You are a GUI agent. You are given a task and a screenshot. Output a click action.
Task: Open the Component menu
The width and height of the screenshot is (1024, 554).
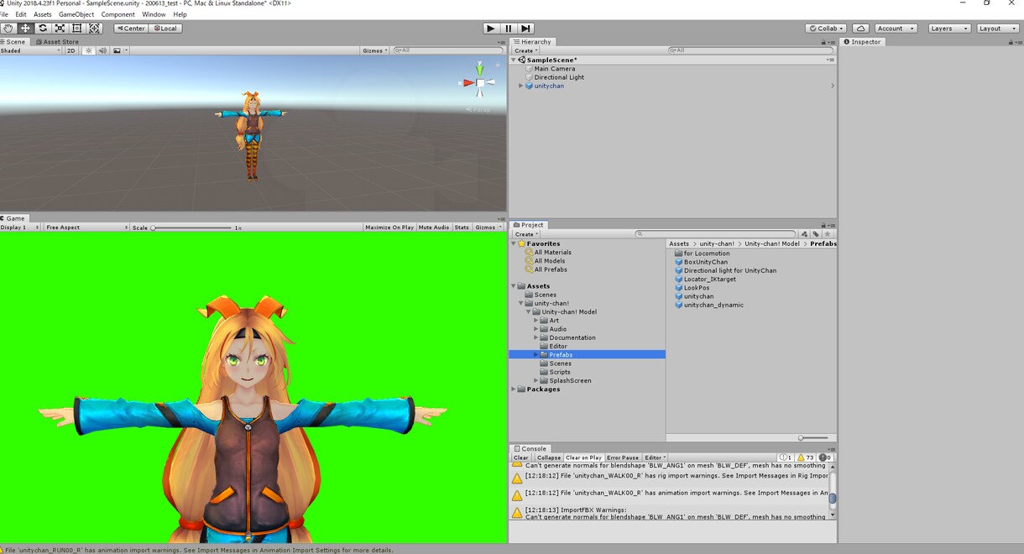[x=118, y=14]
